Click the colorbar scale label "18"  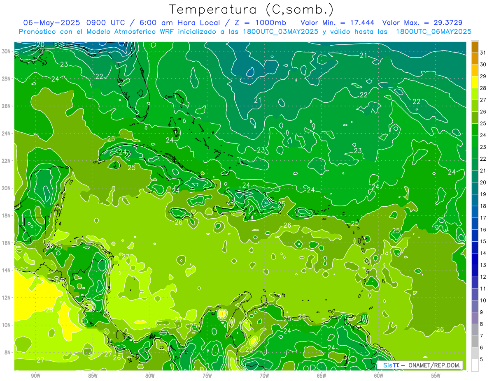(483, 206)
